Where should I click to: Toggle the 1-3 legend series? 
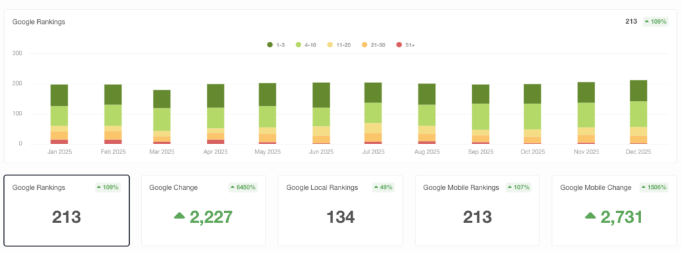(x=276, y=44)
